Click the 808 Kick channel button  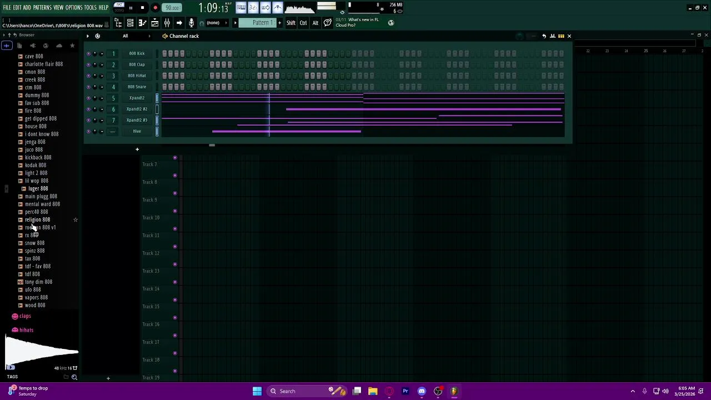(137, 53)
